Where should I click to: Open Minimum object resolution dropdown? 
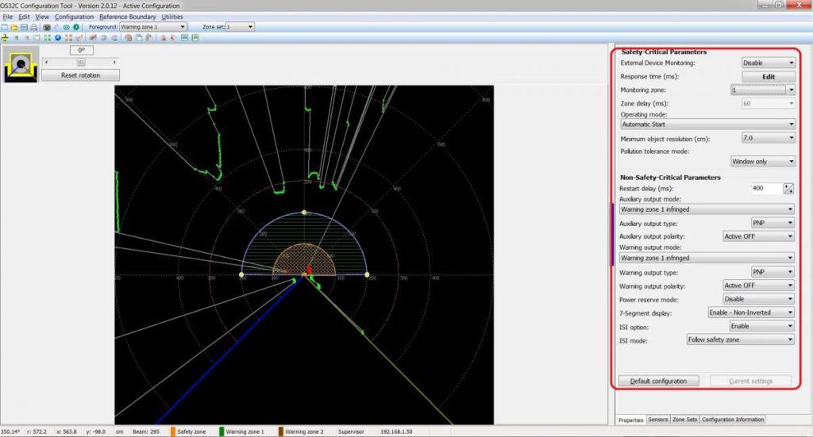[x=768, y=138]
